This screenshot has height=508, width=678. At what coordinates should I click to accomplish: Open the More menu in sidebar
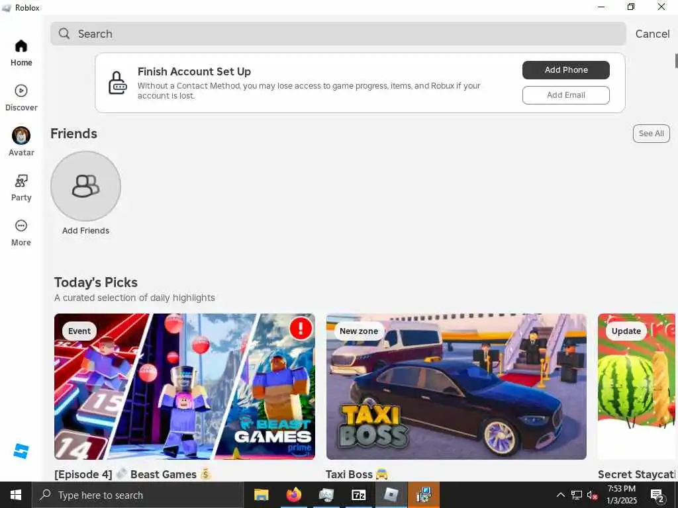21,233
